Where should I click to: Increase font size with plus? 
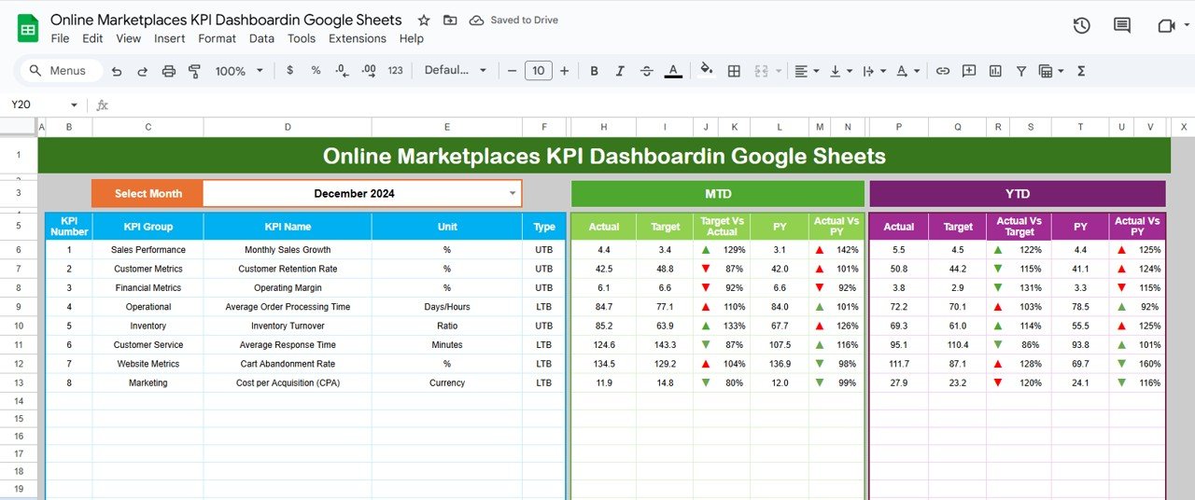pyautogui.click(x=564, y=71)
